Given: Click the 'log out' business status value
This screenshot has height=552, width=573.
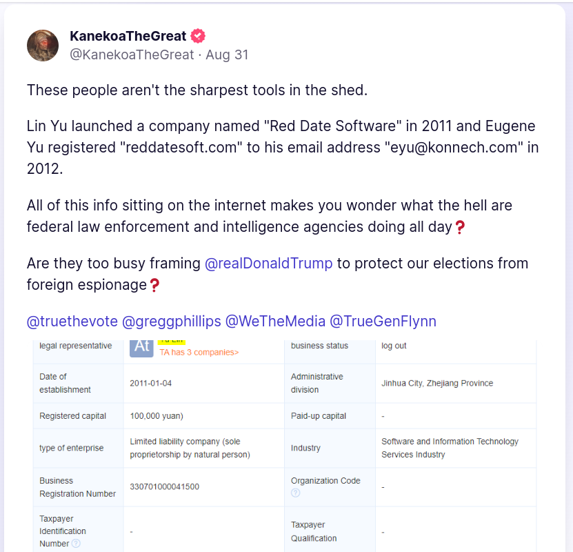Looking at the screenshot, I should tap(394, 346).
